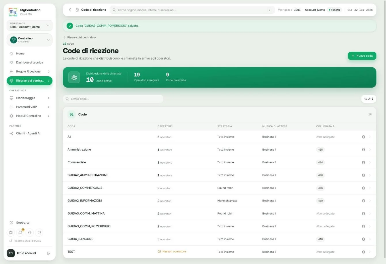Expand the Moduli Centralino submenu
This screenshot has width=386, height=264.
pyautogui.click(x=48, y=116)
